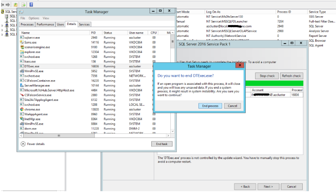Click the Ssms.exe process icon

(x=22, y=42)
